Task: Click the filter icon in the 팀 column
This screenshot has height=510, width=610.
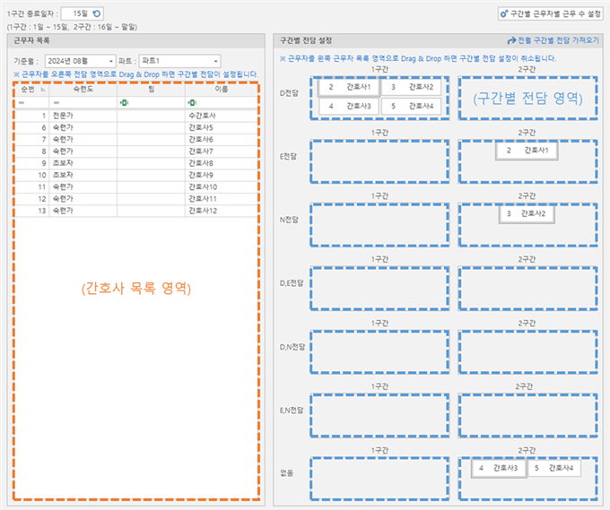Action: [124, 103]
